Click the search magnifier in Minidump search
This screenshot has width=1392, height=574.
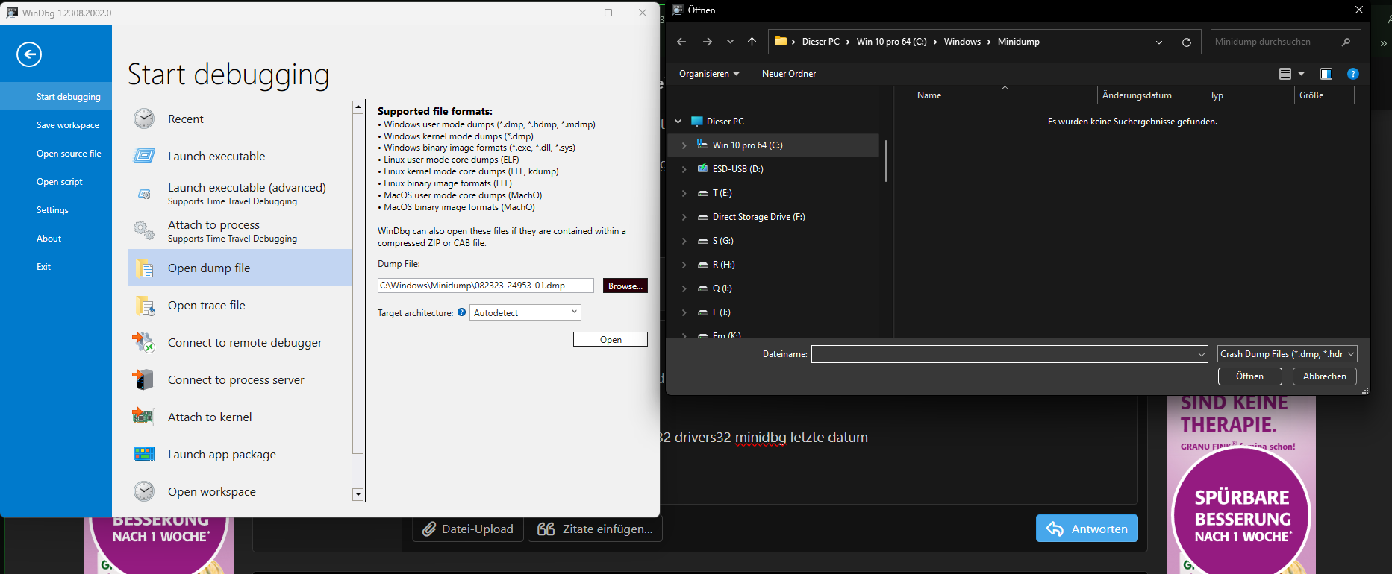(x=1346, y=42)
